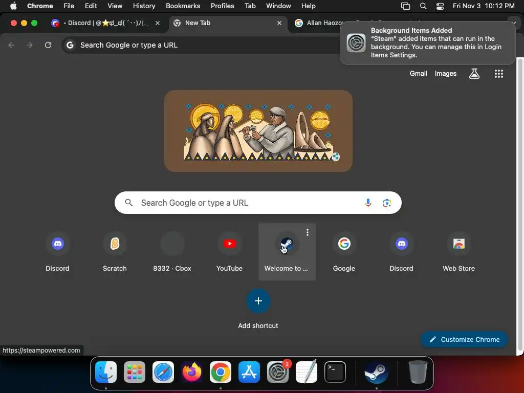Click the page vertical scrollbar
This screenshot has width=524, height=393.
click(520, 204)
